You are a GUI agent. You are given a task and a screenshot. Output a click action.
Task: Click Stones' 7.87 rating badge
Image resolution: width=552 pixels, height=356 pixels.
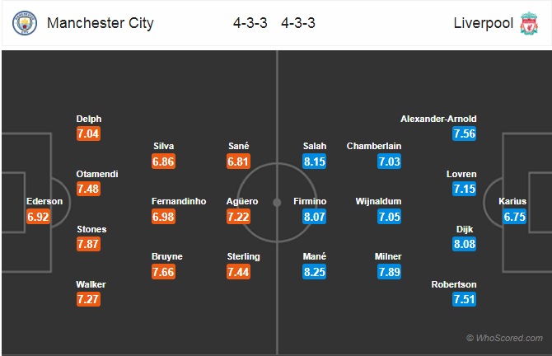(88, 244)
